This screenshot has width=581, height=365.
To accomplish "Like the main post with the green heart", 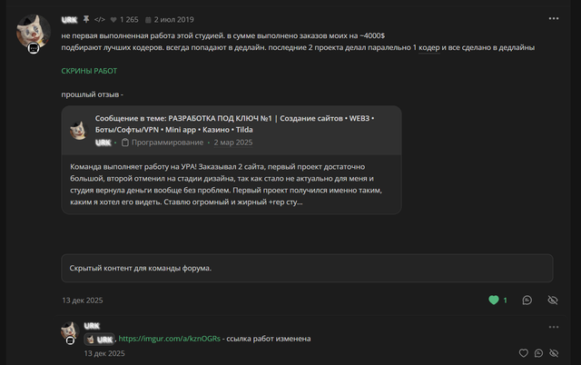I will coord(494,301).
